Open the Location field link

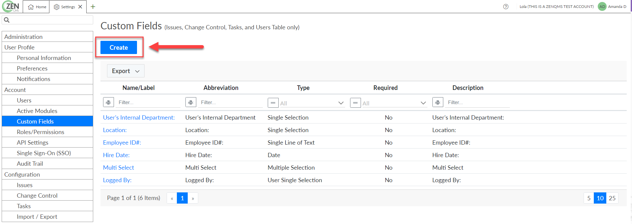115,130
